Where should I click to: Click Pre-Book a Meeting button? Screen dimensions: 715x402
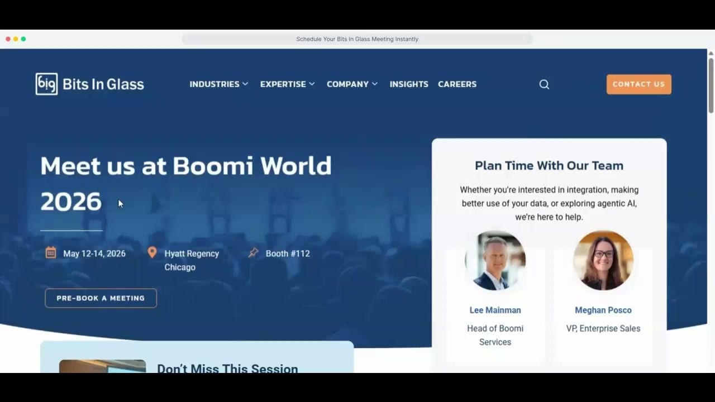[x=101, y=298]
